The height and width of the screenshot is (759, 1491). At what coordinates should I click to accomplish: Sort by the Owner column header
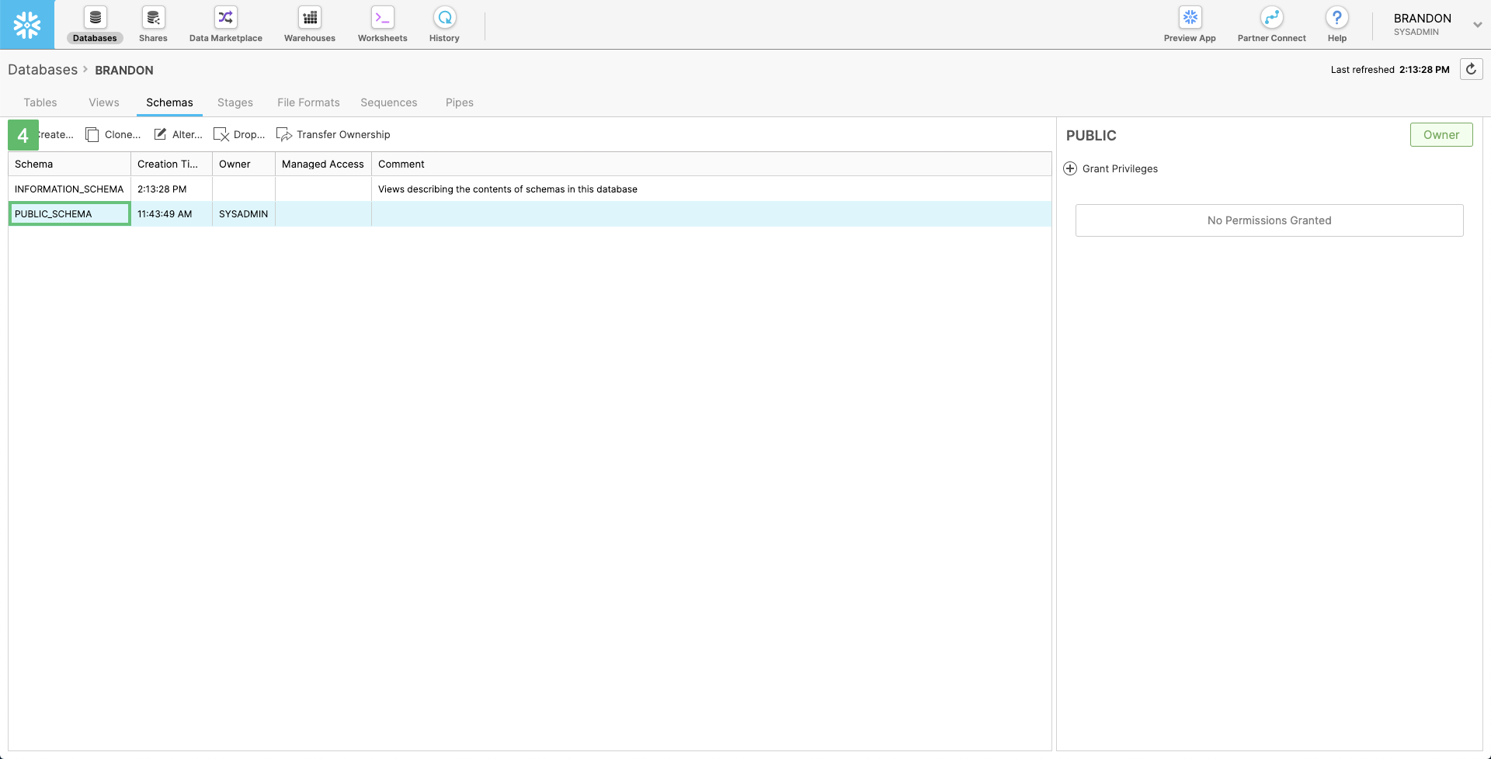coord(244,164)
